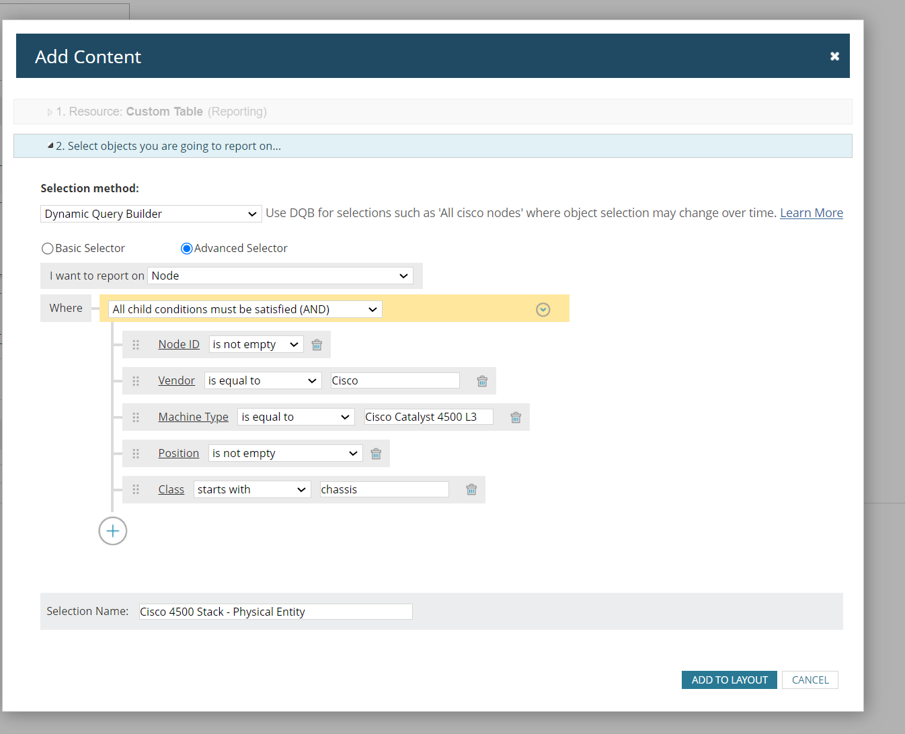Open the AND child conditions dropdown
The image size is (905, 734).
[x=245, y=309]
